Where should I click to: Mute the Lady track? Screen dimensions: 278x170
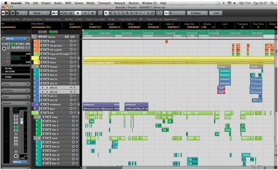42,41
